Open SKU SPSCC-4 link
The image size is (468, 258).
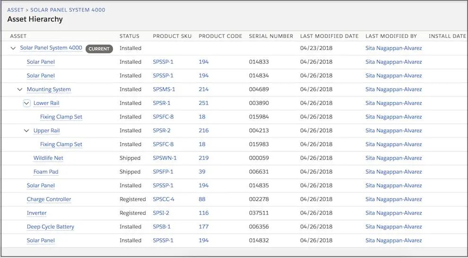[164, 199]
